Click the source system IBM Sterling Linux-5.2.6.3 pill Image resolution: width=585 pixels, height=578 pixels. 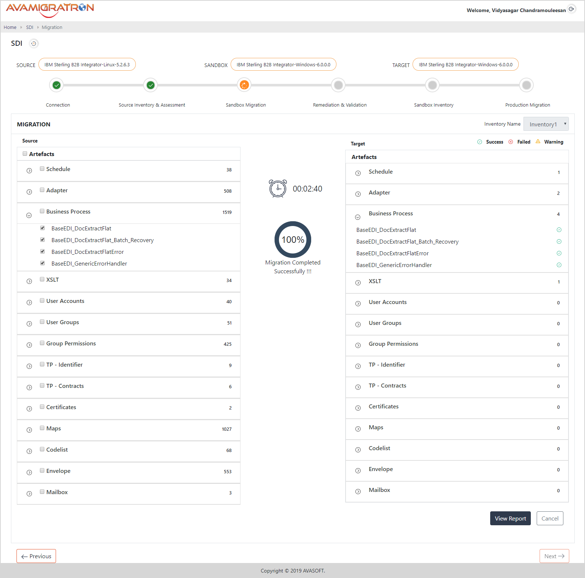pos(87,64)
